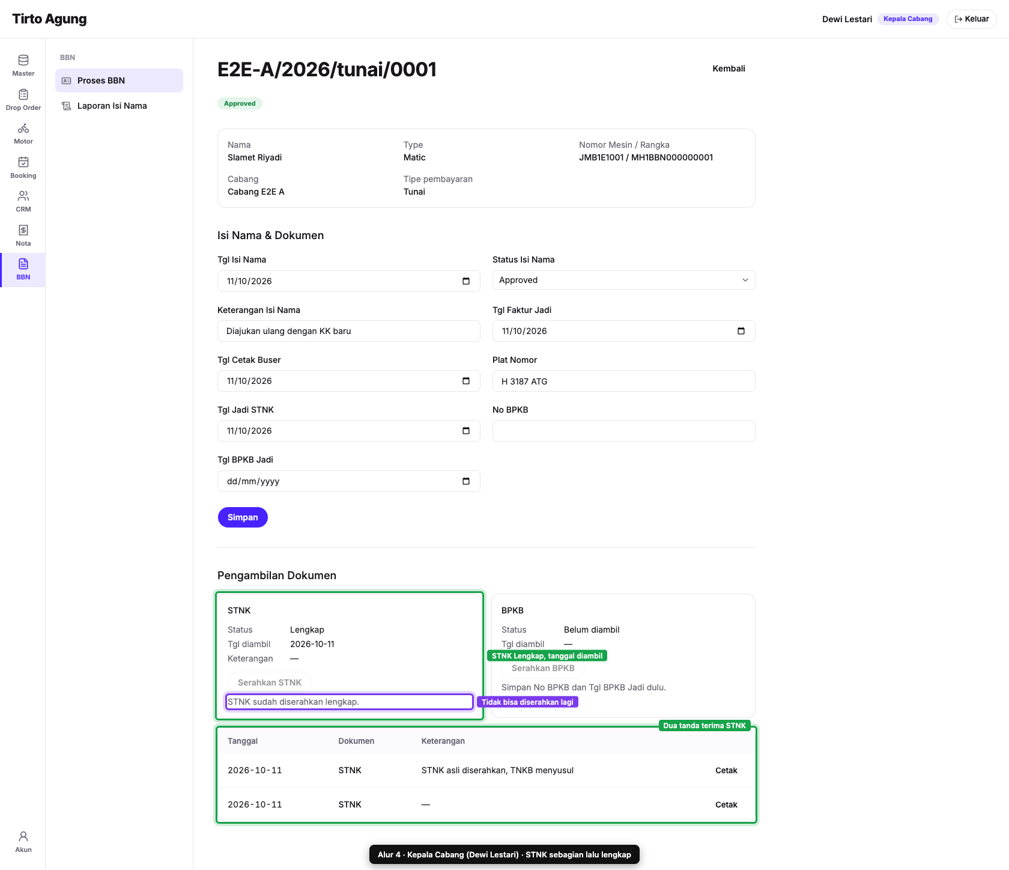
Task: Open Laporan Isi Nama menu item
Action: [x=119, y=106]
